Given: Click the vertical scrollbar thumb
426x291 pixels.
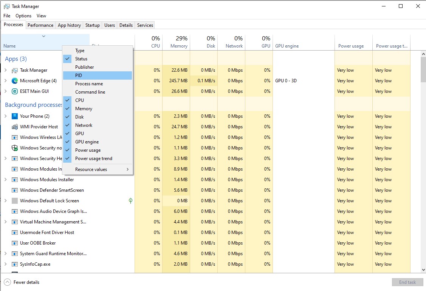Looking at the screenshot, I should [x=423, y=70].
